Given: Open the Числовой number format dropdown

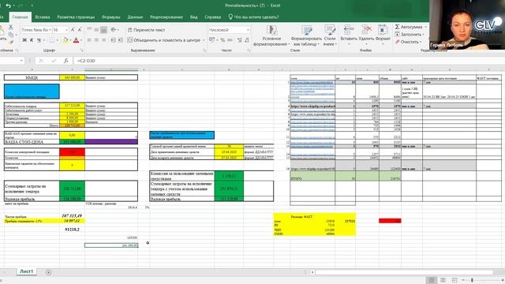Looking at the screenshot, I should (248, 30).
